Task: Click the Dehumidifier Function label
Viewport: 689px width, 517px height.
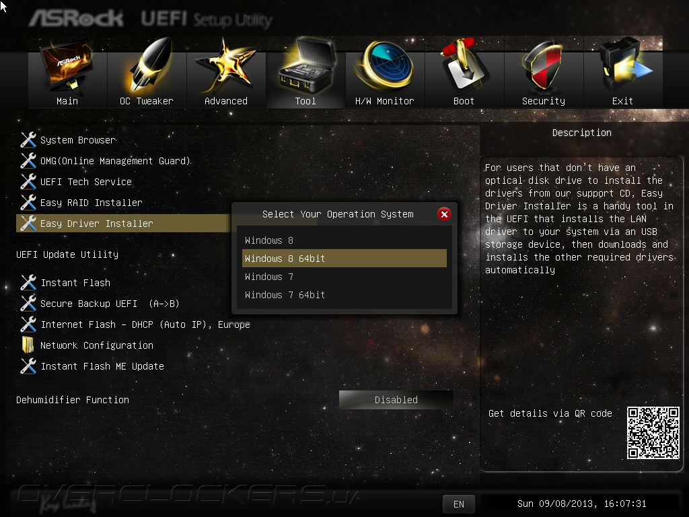Action: (73, 400)
